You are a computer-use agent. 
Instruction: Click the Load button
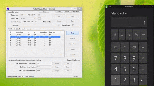(72, 16)
